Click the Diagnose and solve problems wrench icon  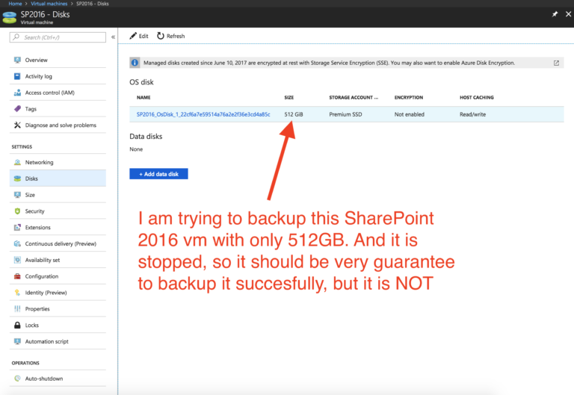coord(17,125)
